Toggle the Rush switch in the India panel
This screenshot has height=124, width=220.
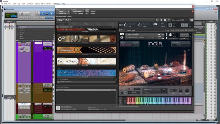tap(173, 91)
